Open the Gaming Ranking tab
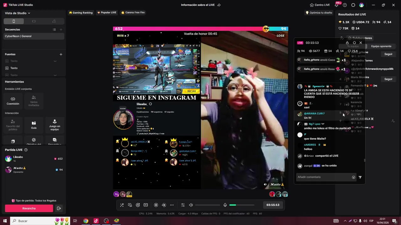The height and width of the screenshot is (225, 401). [81, 12]
